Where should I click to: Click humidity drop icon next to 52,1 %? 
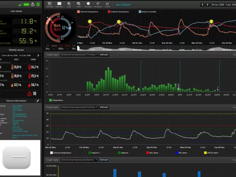point(12,85)
